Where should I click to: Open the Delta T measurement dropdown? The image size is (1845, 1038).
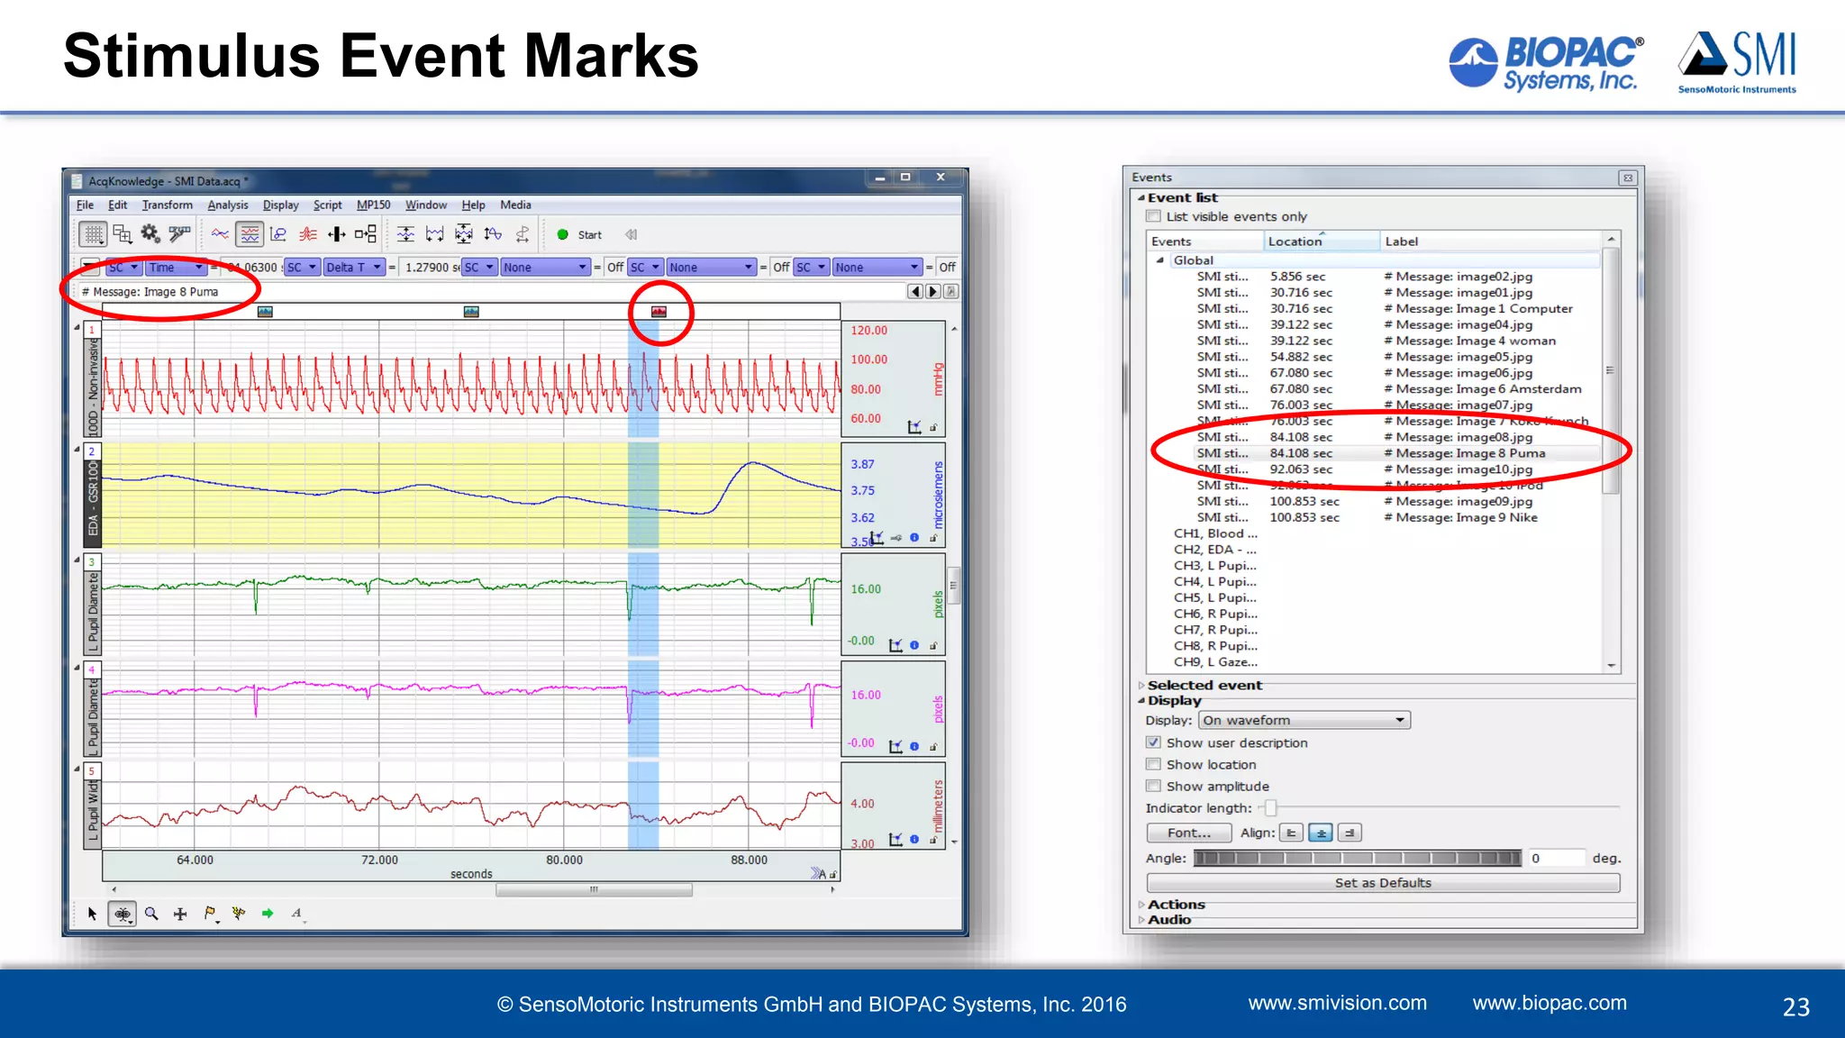click(x=354, y=267)
